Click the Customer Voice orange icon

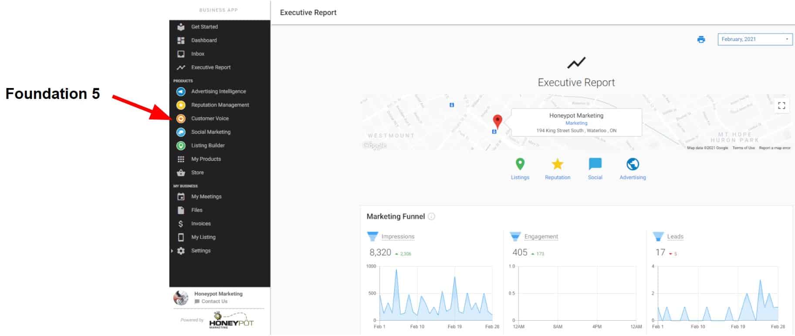coord(181,119)
